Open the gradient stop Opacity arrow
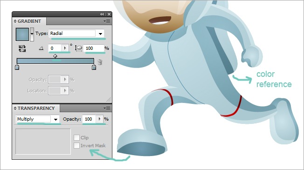This screenshot has height=170, width=304. click(65, 79)
